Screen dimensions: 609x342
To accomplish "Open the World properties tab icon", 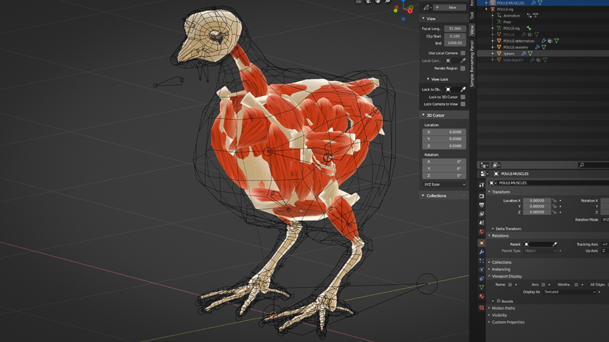I will pyautogui.click(x=481, y=232).
